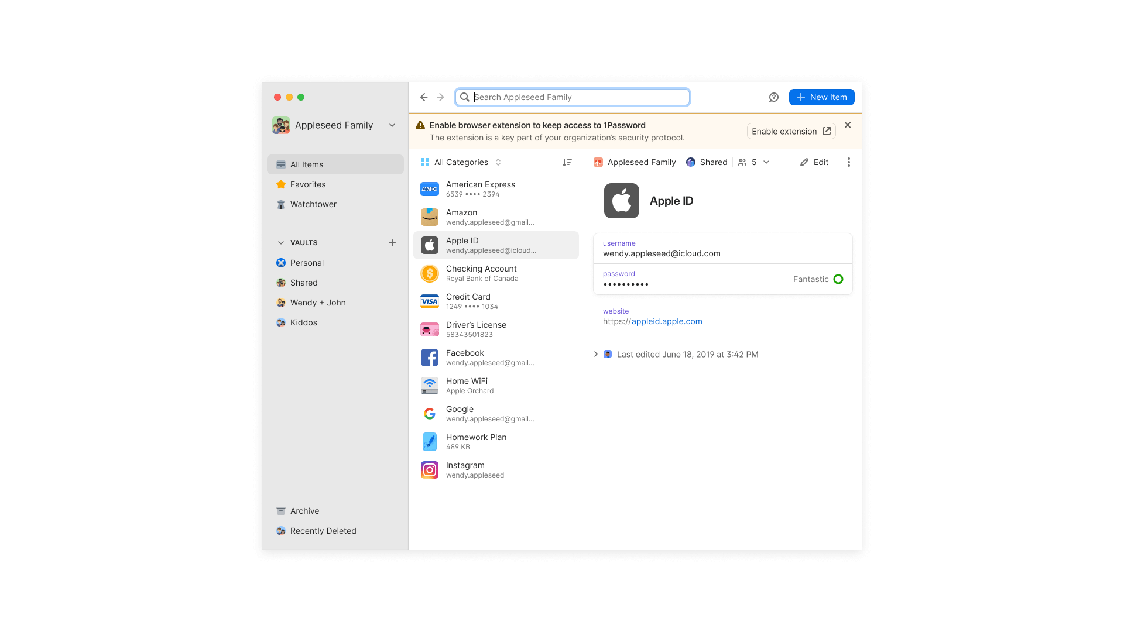Click the American Express card icon

click(x=430, y=189)
